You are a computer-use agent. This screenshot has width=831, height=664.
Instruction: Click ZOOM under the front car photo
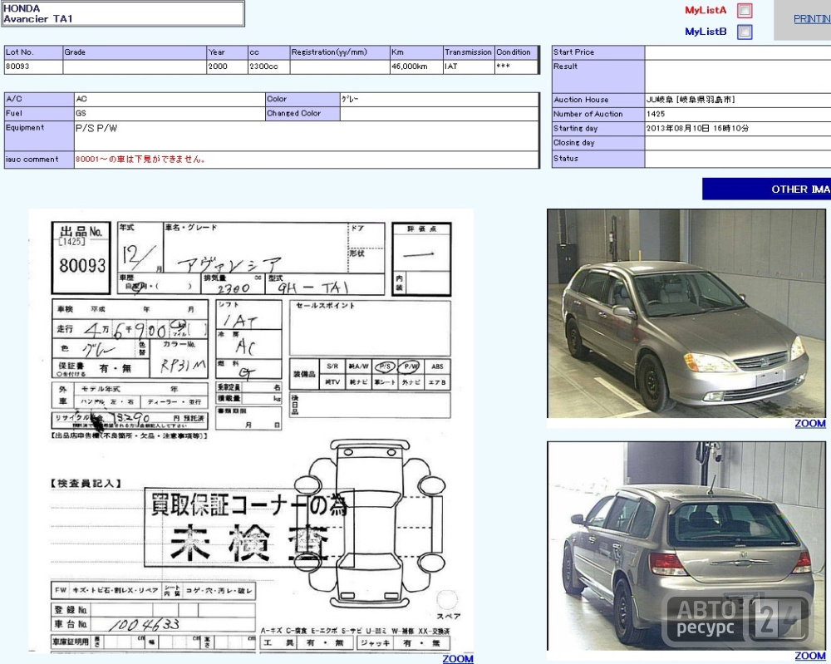809,423
